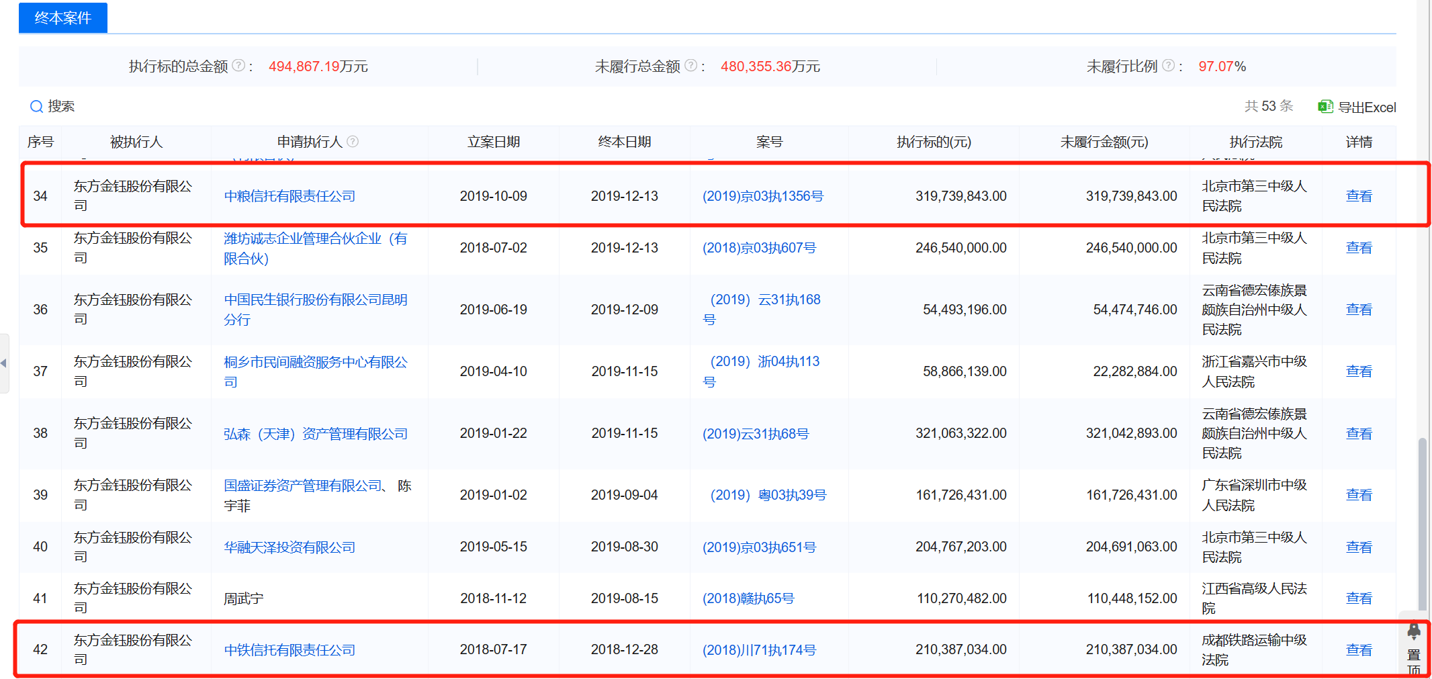The height and width of the screenshot is (679, 1432).
Task: Open applicant 国盛证券资产管理有限公司
Action: [x=303, y=486]
